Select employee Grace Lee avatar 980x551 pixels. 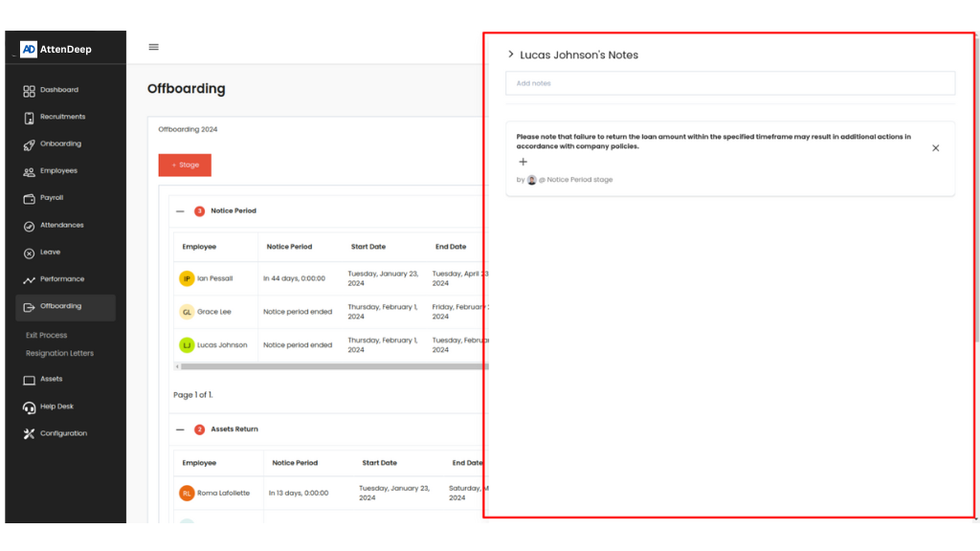(187, 312)
